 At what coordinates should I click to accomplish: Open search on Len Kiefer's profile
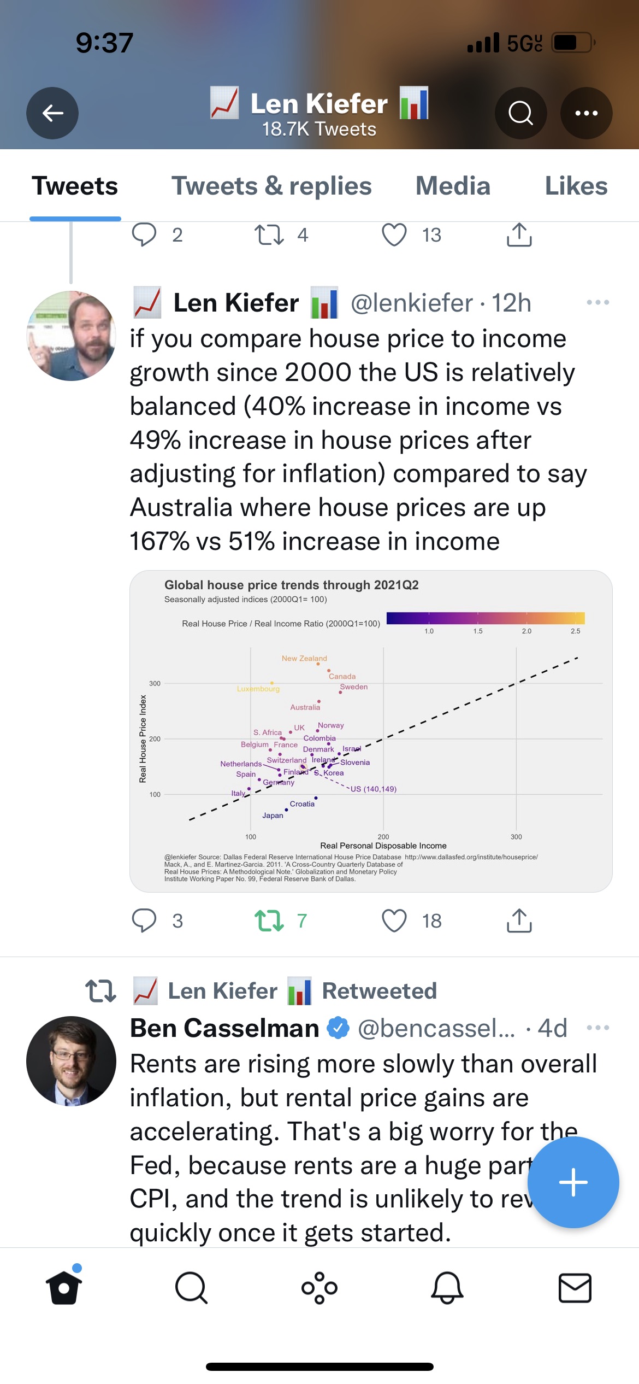520,113
